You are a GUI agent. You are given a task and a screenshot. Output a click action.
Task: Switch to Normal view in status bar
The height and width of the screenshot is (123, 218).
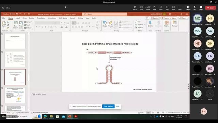(x=149, y=112)
